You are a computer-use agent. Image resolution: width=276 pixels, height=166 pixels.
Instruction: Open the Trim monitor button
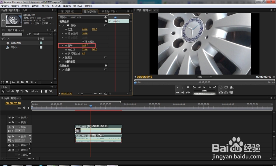click(232, 92)
